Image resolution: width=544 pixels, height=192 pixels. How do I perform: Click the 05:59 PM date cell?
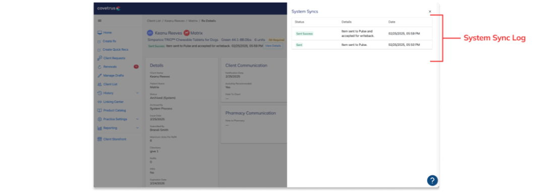tap(404, 34)
